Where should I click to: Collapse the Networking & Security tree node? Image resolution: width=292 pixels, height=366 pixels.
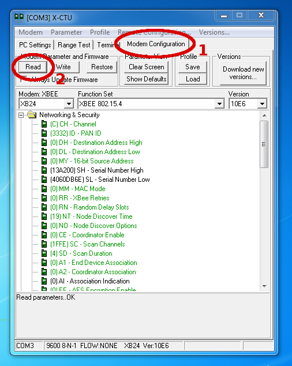(21, 115)
